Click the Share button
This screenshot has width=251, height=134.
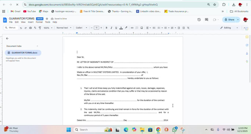[229, 20]
